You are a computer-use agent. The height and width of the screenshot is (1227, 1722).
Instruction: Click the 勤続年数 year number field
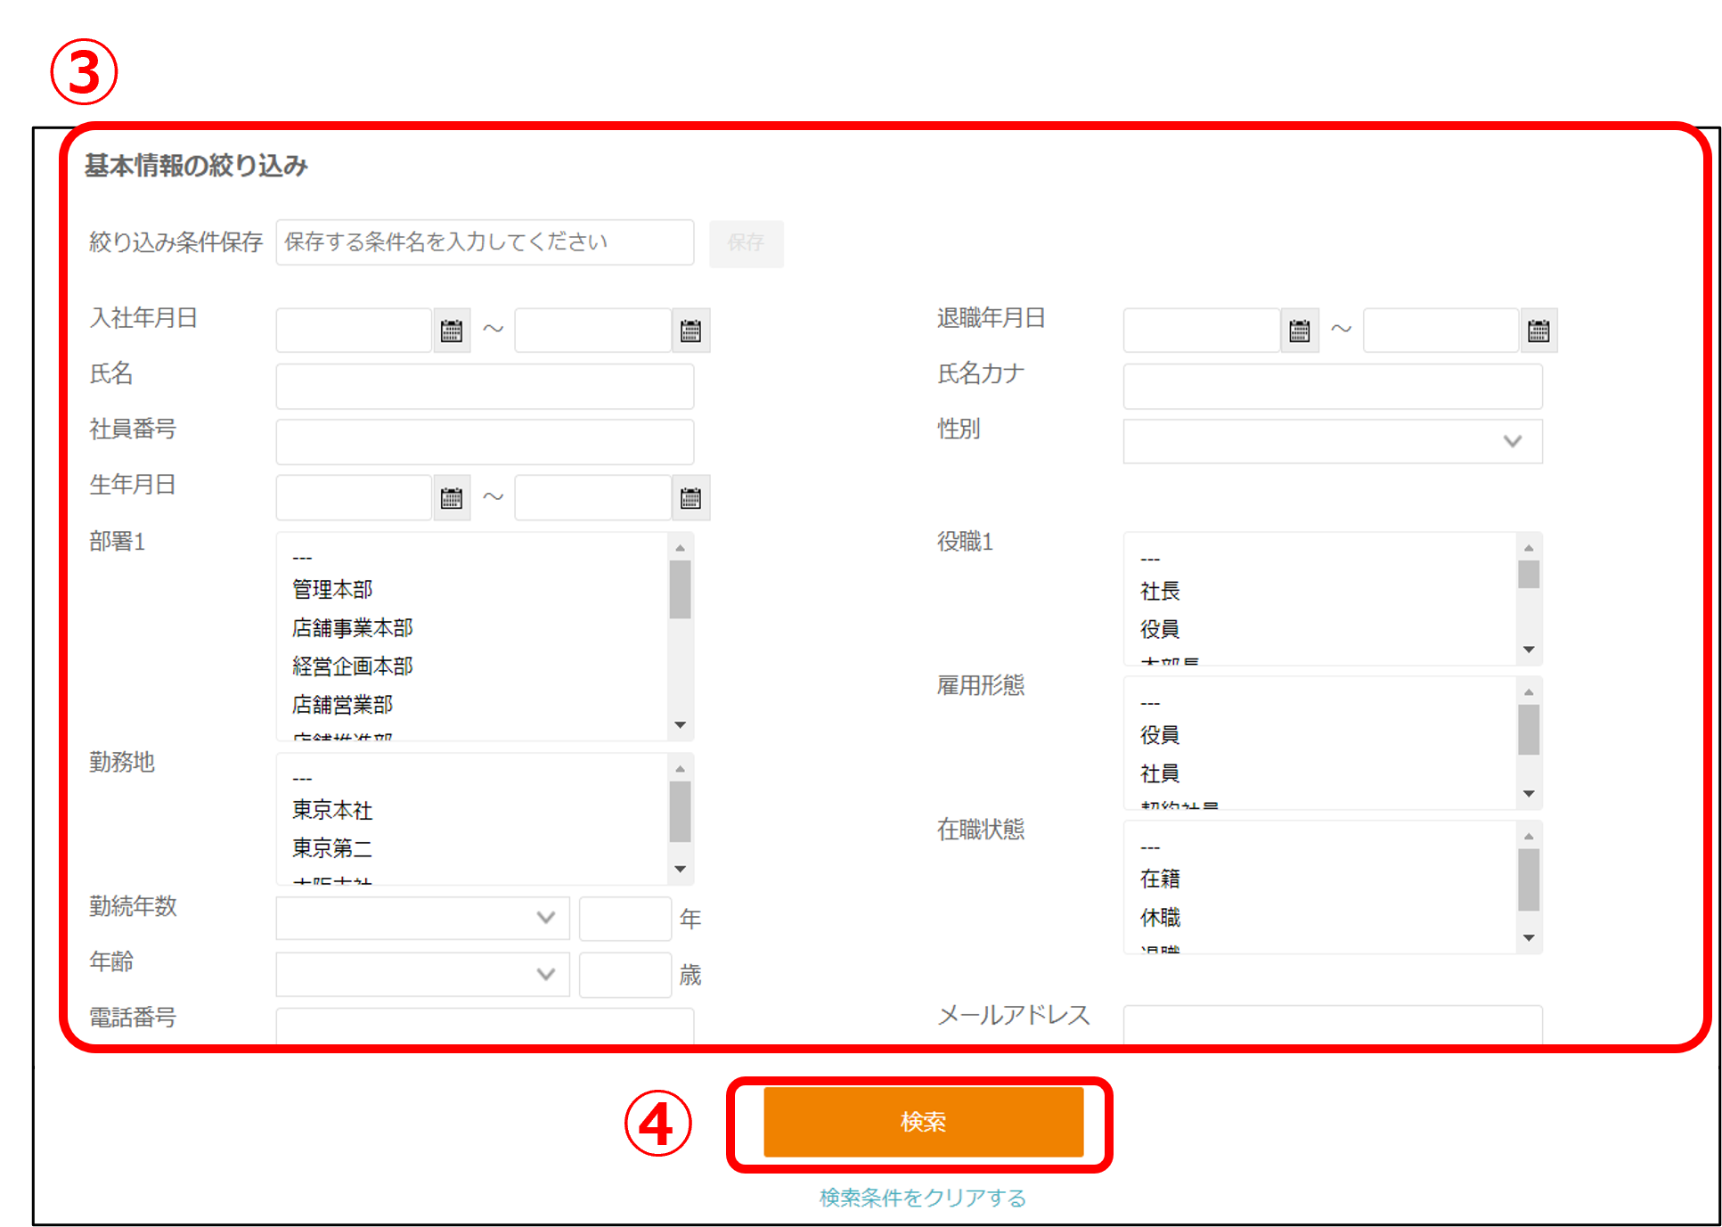[624, 918]
